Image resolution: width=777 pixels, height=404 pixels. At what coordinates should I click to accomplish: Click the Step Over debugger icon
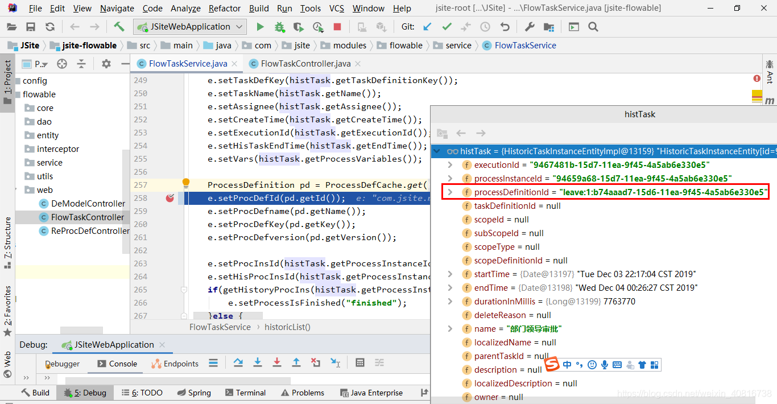(238, 362)
